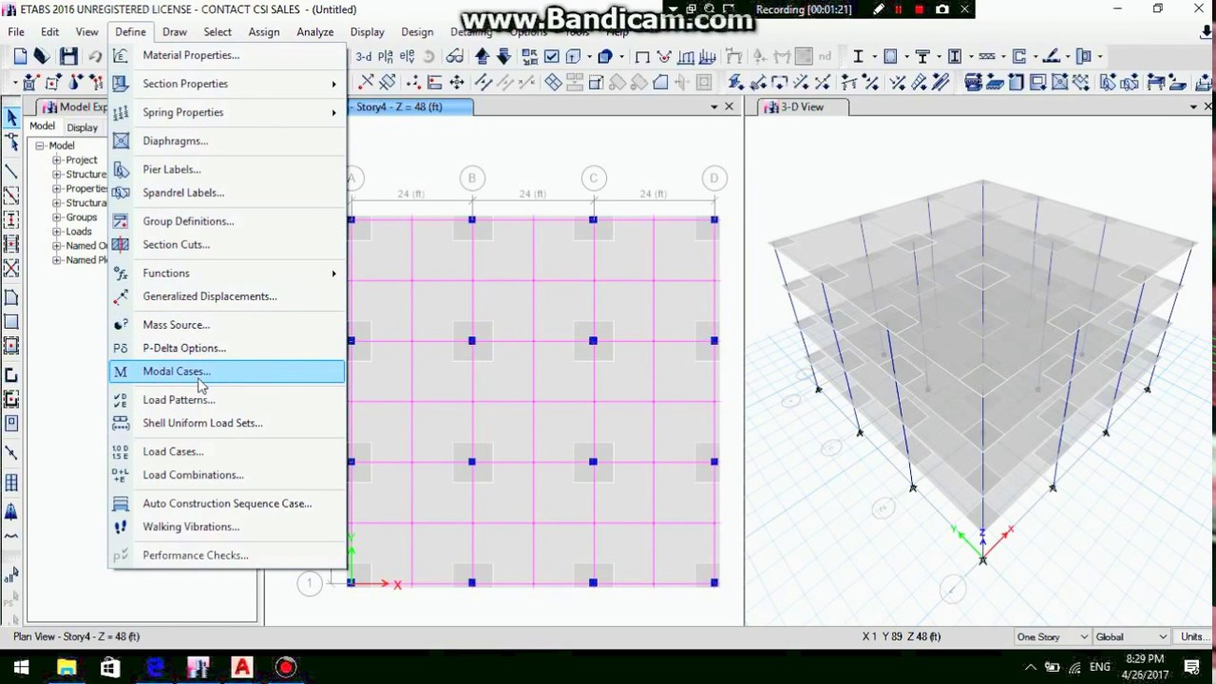Choose the draw beam line tool
This screenshot has width=1216, height=684.
click(x=11, y=172)
